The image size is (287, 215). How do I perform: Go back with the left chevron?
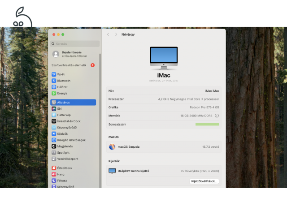[108, 34]
